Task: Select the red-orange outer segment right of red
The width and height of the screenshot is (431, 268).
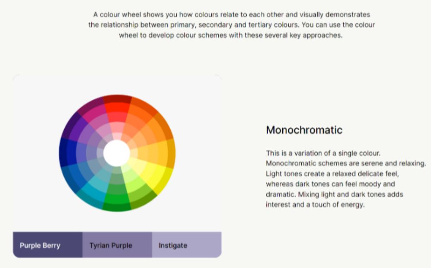Action: point(144,106)
